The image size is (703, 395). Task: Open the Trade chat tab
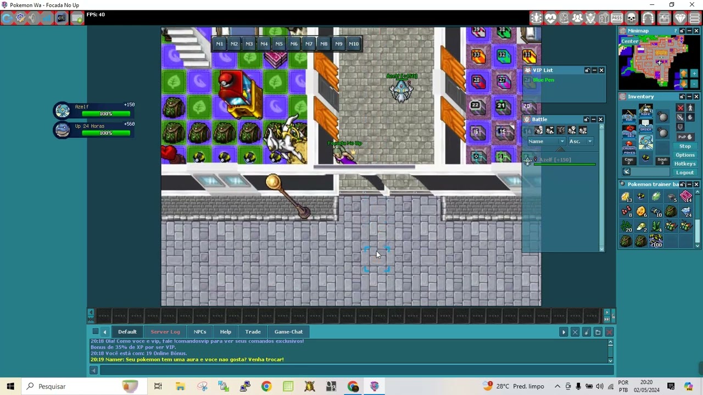tap(253, 332)
